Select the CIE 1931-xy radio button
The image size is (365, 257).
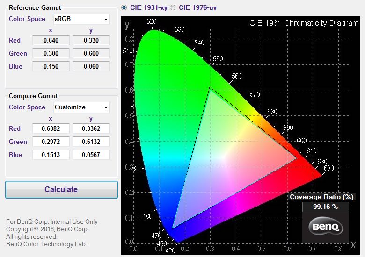(124, 7)
